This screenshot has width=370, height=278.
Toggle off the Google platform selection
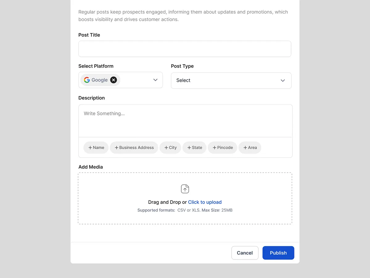pos(113,80)
